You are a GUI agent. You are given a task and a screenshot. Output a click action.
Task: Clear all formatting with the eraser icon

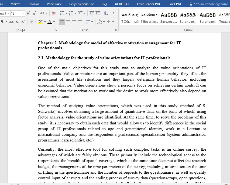(x=54, y=14)
